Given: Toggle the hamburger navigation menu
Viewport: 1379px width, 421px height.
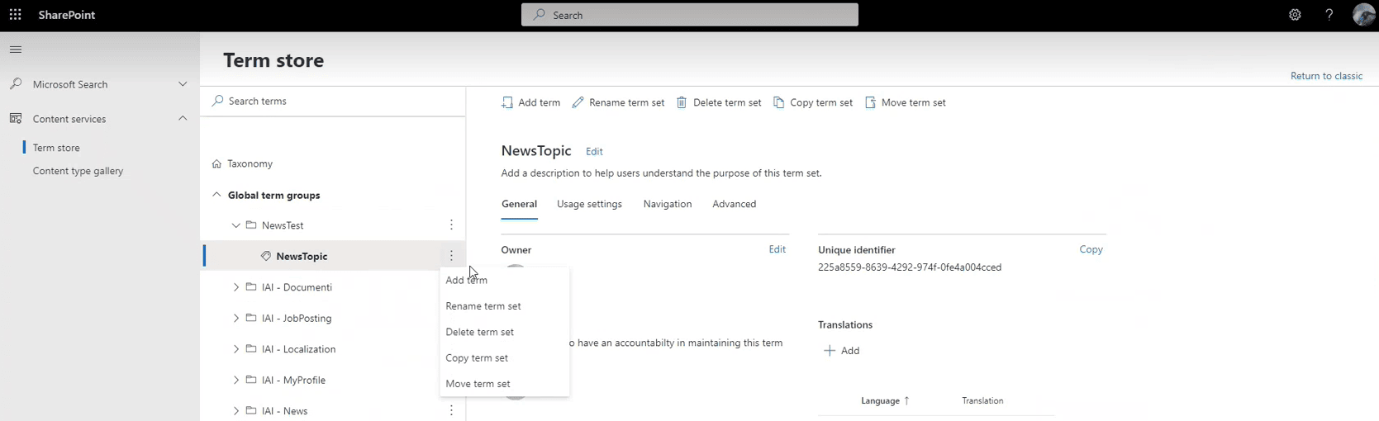Looking at the screenshot, I should click(15, 50).
